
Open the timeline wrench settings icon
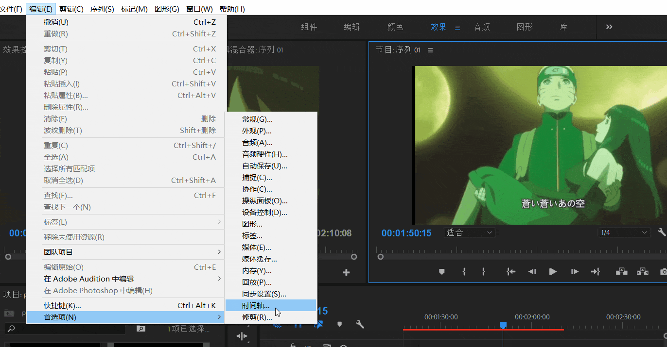360,325
